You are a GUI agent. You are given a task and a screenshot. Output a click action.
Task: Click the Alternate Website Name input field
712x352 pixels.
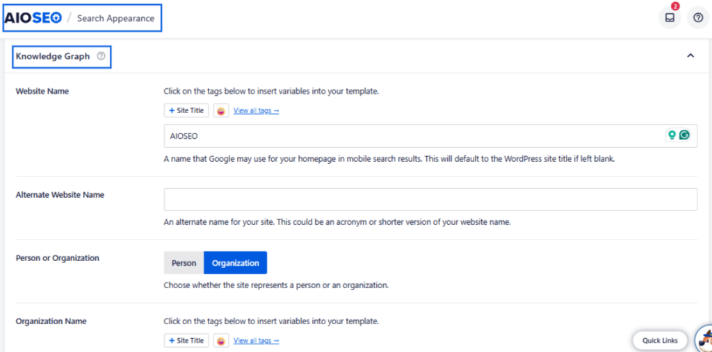coord(430,199)
